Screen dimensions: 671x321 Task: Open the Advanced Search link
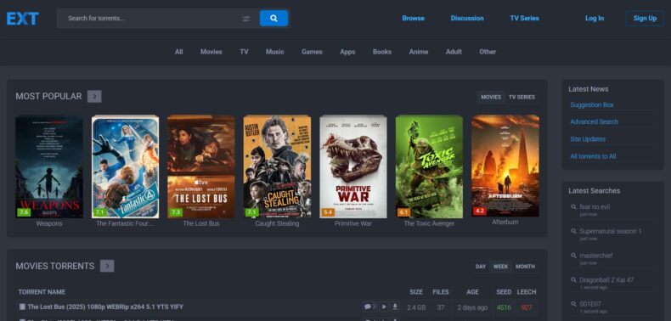[x=594, y=122]
